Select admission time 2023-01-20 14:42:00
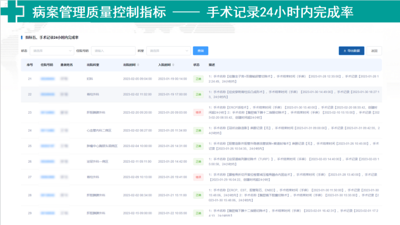This screenshot has height=225, width=400. click(172, 162)
